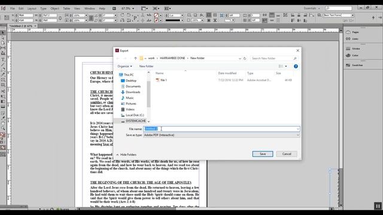Open the Stroke panel
383x215 pixels.
point(353,49)
